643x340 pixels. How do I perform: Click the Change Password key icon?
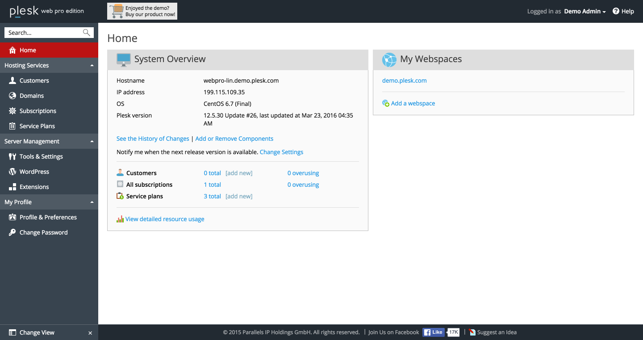[x=13, y=232]
